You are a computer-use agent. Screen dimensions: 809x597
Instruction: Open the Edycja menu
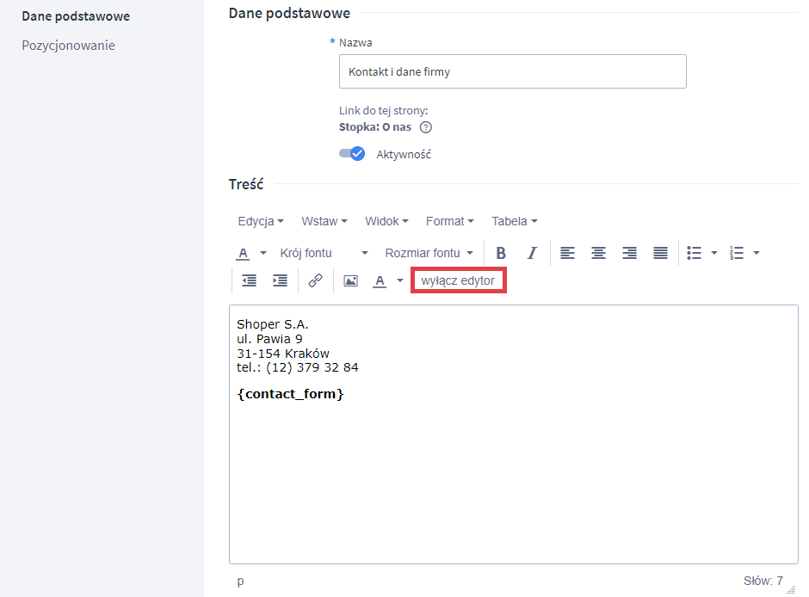[261, 221]
